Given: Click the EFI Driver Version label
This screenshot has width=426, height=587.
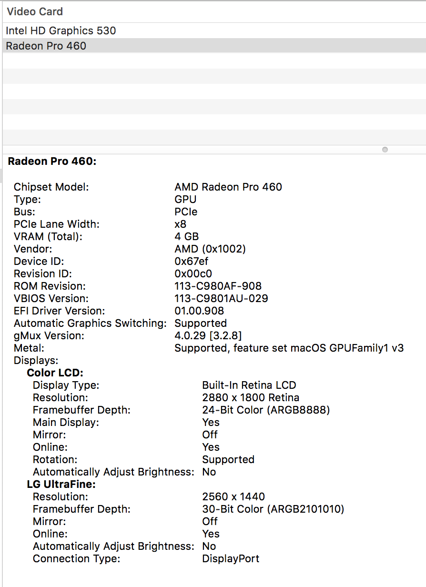Looking at the screenshot, I should pos(59,311).
